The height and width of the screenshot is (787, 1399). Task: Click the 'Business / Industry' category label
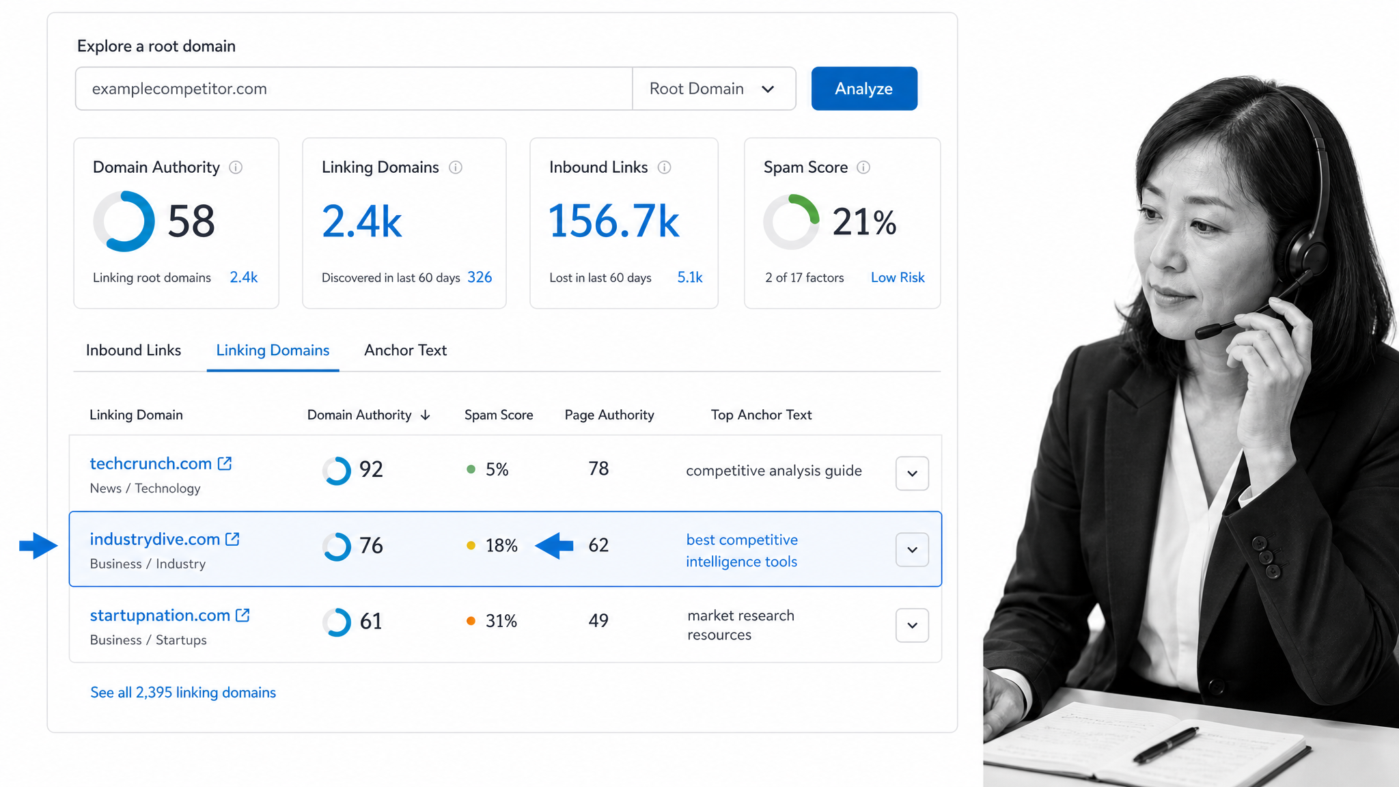148,564
